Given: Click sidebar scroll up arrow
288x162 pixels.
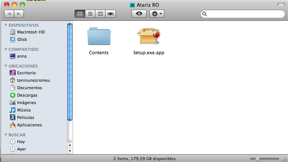Looking at the screenshot, I should tap(70, 145).
